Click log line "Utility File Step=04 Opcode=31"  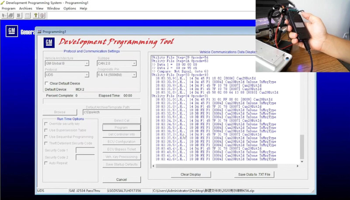click(x=180, y=96)
